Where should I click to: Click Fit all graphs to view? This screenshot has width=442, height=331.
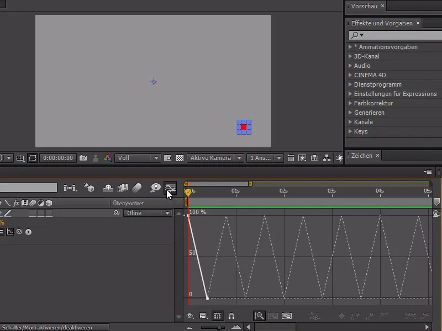coord(287,316)
